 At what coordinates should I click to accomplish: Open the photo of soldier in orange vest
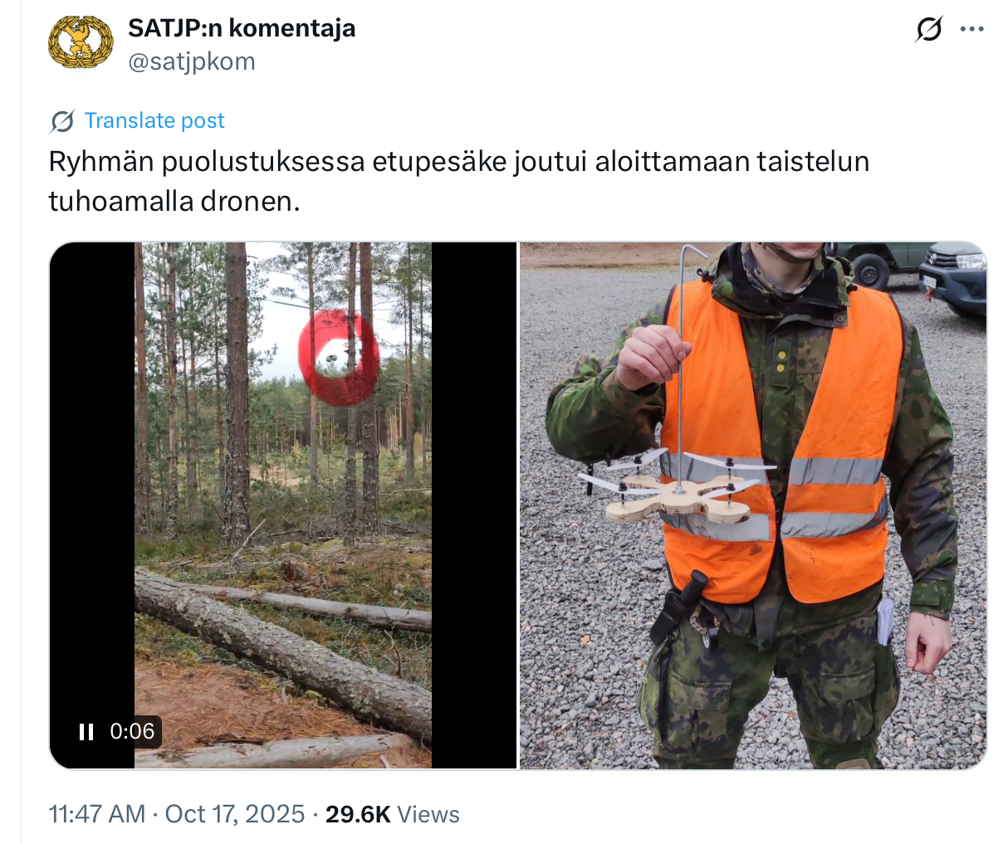point(753,505)
